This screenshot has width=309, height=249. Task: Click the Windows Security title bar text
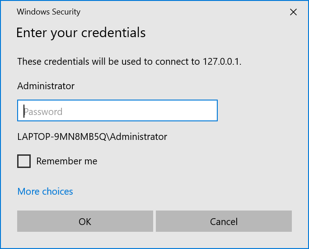[x=48, y=12]
